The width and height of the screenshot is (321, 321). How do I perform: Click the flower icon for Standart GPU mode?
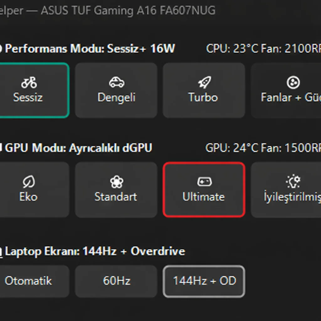(x=116, y=182)
